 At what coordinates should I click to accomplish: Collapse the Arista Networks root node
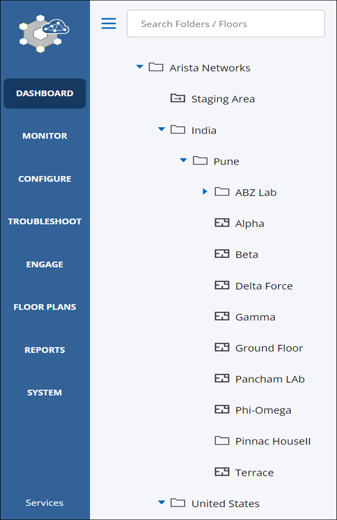(x=139, y=67)
